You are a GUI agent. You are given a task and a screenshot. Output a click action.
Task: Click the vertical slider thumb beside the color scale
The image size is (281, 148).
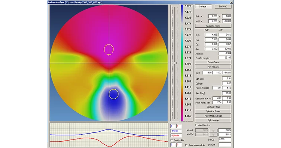[175, 63]
